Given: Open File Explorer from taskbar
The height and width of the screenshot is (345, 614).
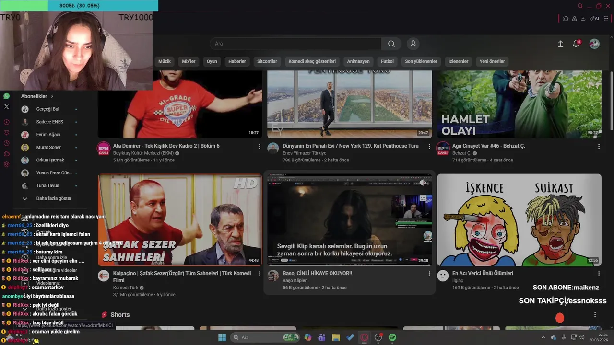Looking at the screenshot, I should (x=336, y=337).
